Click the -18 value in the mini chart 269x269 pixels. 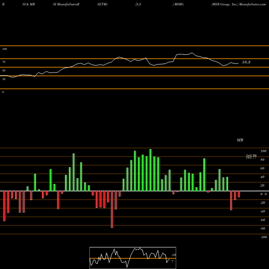pos(174,255)
